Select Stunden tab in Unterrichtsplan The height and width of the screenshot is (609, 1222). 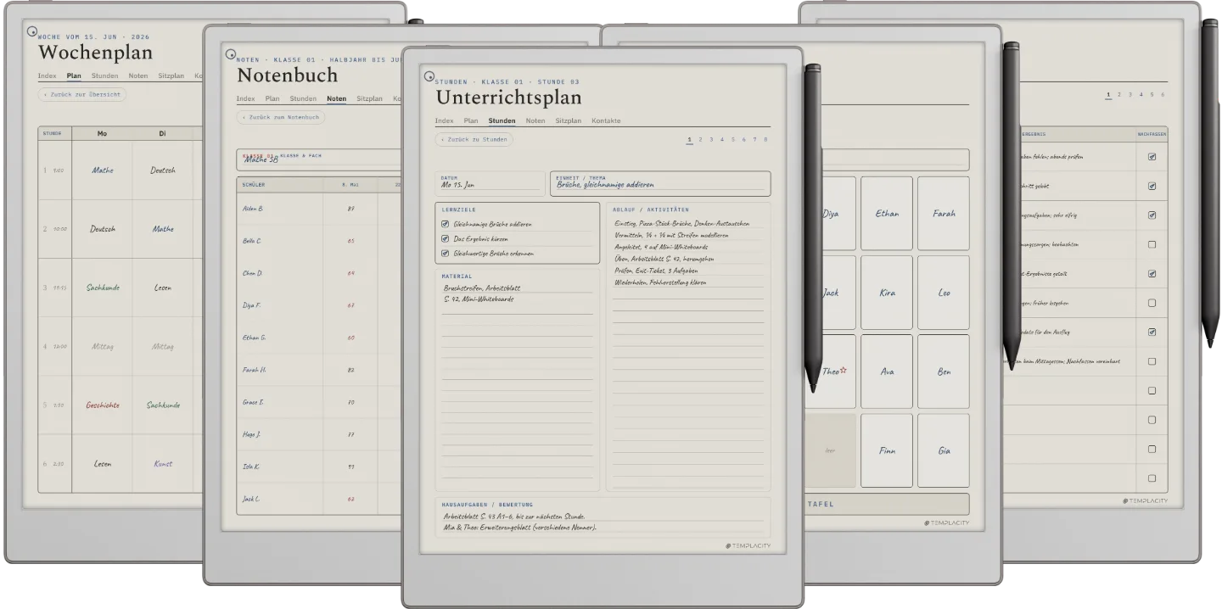point(502,120)
